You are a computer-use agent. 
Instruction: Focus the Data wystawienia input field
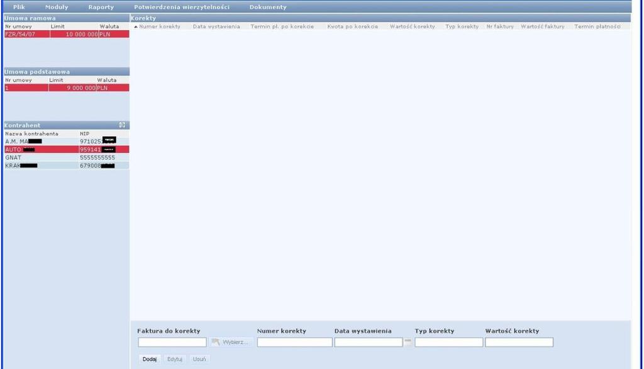coord(369,342)
